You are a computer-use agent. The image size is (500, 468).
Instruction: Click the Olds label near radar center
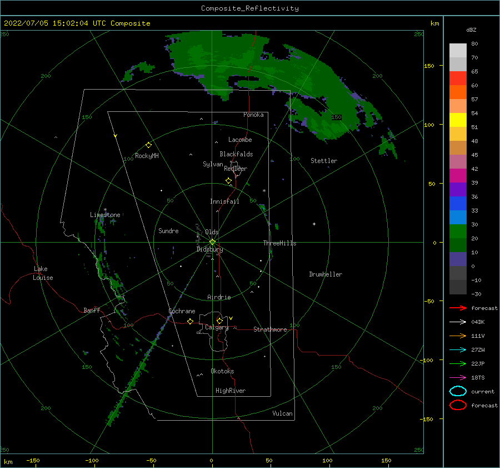tap(212, 232)
